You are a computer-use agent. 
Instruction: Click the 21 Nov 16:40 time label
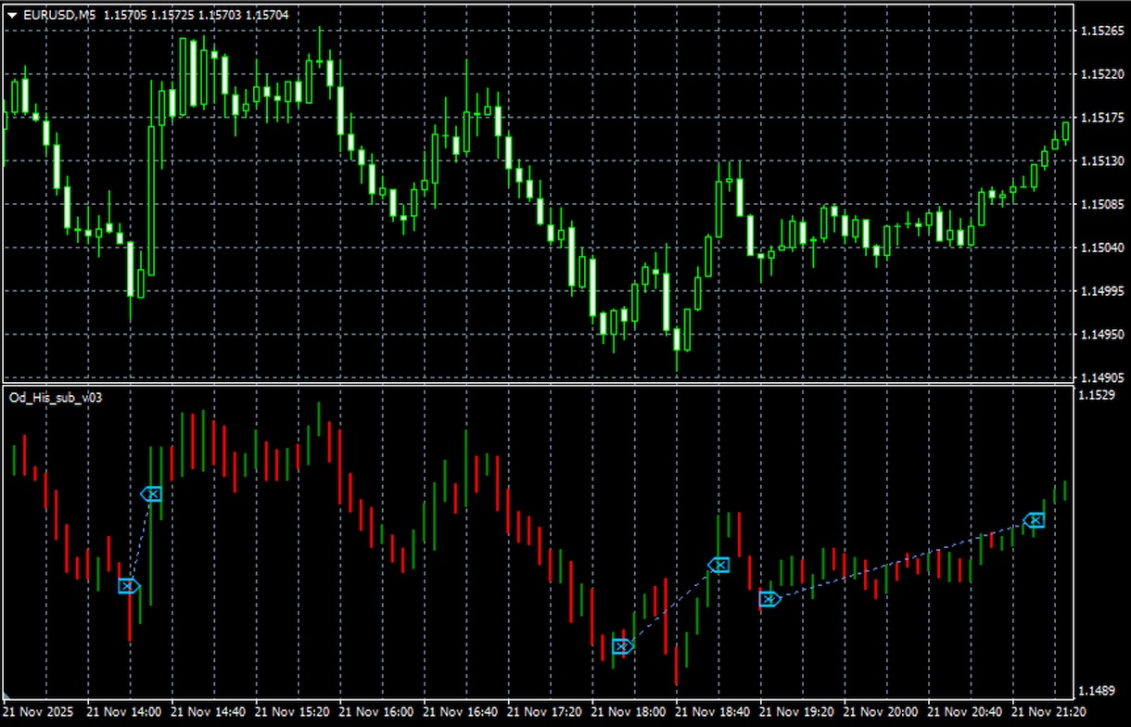pyautogui.click(x=462, y=712)
